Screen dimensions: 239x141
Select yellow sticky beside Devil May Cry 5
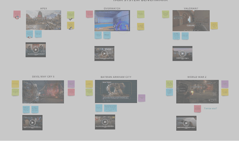15,84
